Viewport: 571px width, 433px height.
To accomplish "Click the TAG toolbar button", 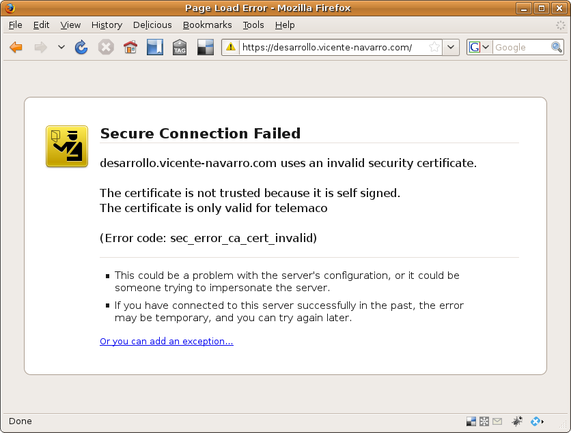I will pyautogui.click(x=180, y=47).
